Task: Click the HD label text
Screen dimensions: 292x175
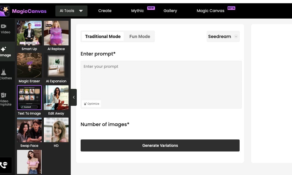Action: coord(56,146)
